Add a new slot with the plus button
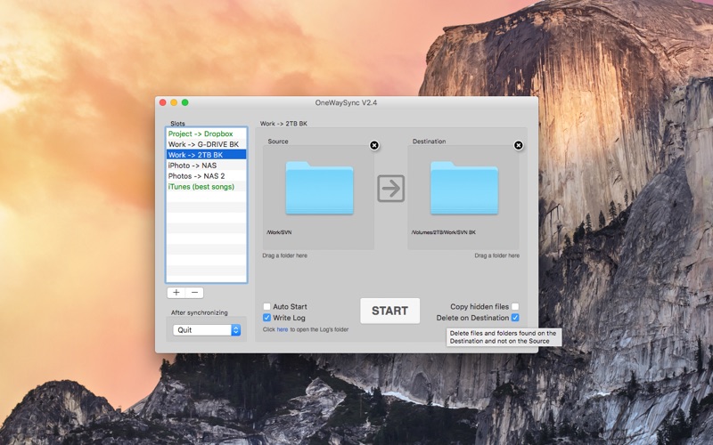Viewport: 713px width, 445px height. [176, 293]
